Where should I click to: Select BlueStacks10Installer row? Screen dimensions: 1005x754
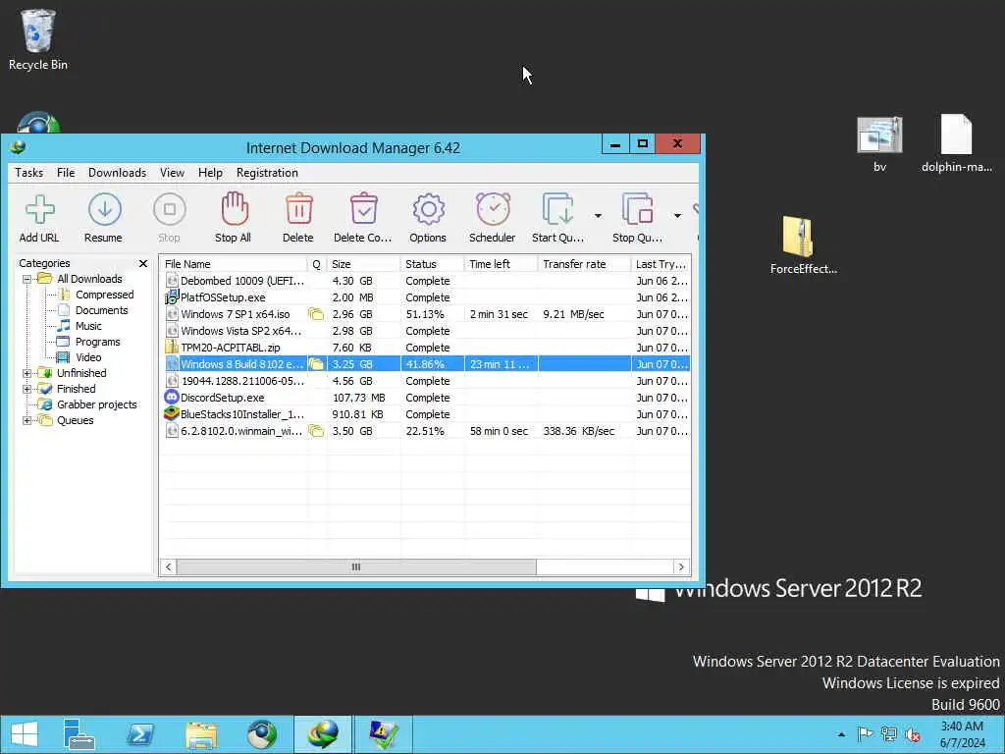(426, 414)
